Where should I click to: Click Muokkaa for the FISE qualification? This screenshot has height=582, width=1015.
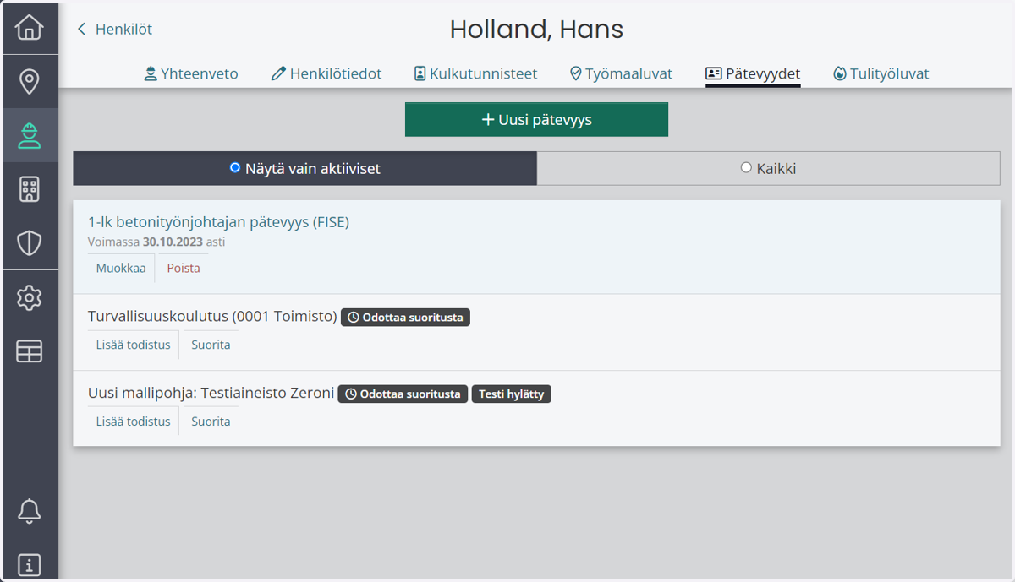121,268
